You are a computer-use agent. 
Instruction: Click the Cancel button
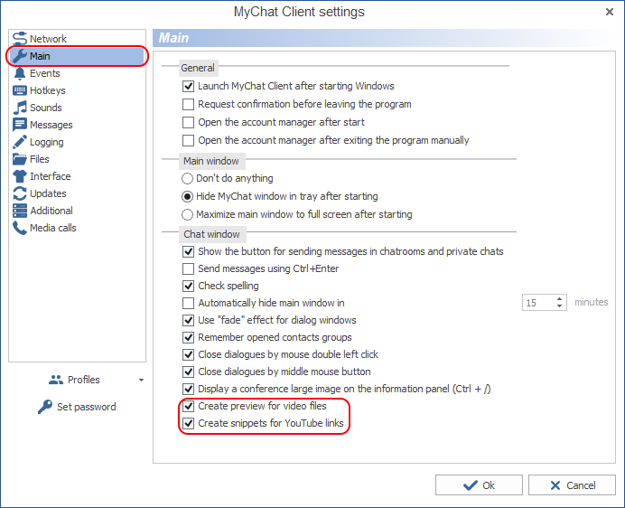(x=572, y=485)
